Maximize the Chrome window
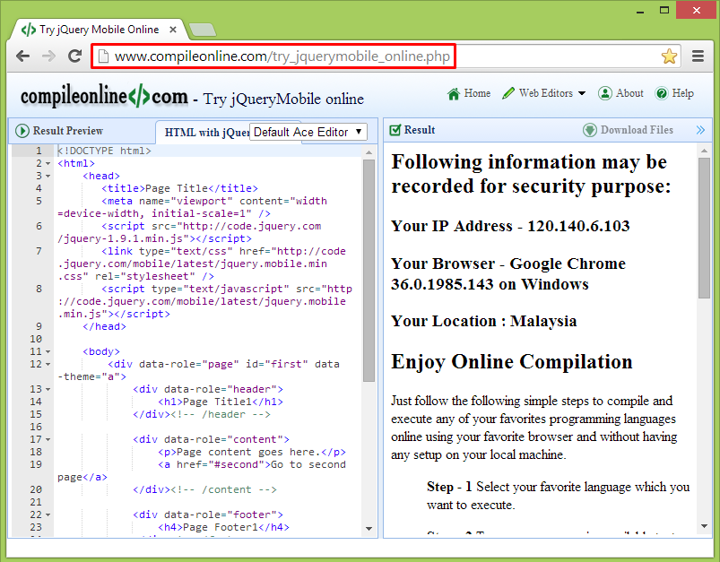Image resolution: width=720 pixels, height=562 pixels. tap(664, 10)
